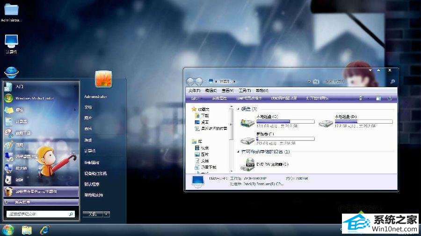
Task: Expand Sticky Notes (便笺) jump list arrow
Action: pyautogui.click(x=75, y=110)
